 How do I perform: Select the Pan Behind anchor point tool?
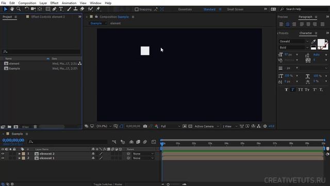pyautogui.click(x=40, y=9)
